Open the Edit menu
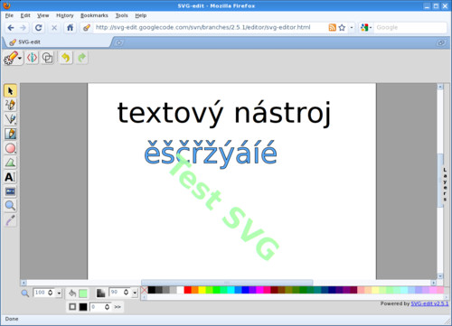The image size is (452, 326). coord(25,15)
